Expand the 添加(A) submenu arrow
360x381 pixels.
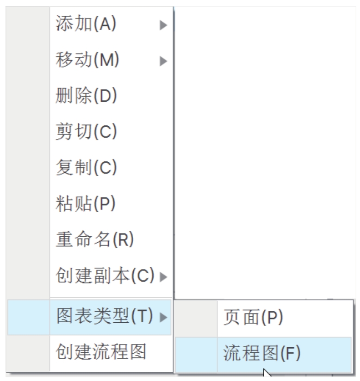coord(163,25)
